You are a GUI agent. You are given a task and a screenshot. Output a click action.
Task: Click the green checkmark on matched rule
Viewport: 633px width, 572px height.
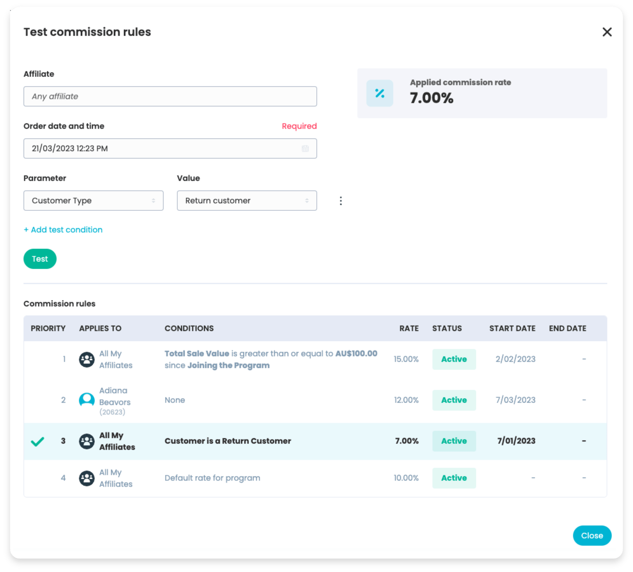[37, 441]
